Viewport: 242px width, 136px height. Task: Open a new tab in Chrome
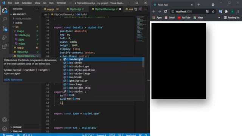(199, 5)
